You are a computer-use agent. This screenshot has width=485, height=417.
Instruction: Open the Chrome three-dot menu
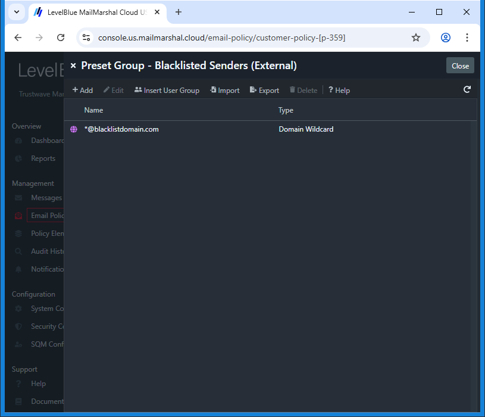tap(467, 38)
